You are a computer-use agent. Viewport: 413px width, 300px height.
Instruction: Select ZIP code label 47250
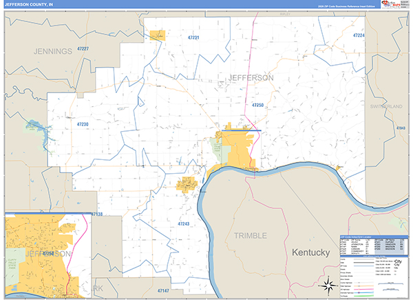tap(257, 105)
